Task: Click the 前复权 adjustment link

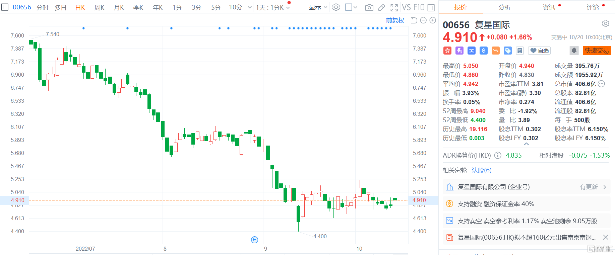Action: click(395, 20)
